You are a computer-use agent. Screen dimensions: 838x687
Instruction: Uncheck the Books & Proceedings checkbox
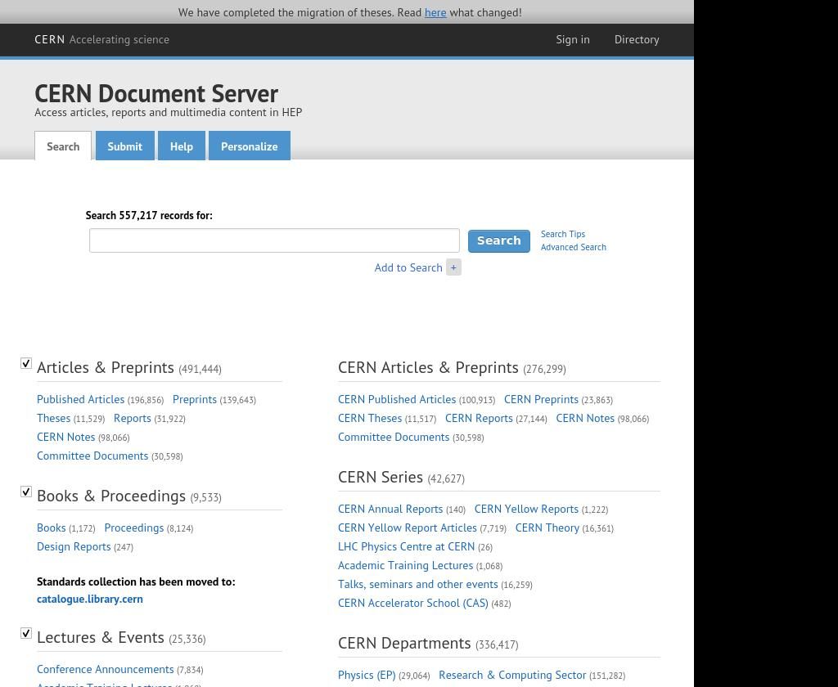coord(25,492)
